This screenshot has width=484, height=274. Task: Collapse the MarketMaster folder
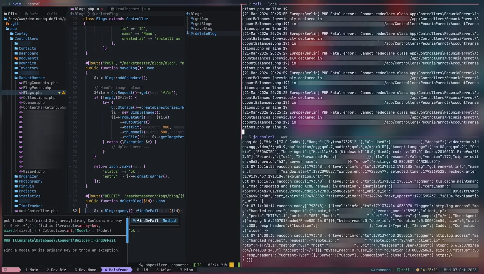30,78
